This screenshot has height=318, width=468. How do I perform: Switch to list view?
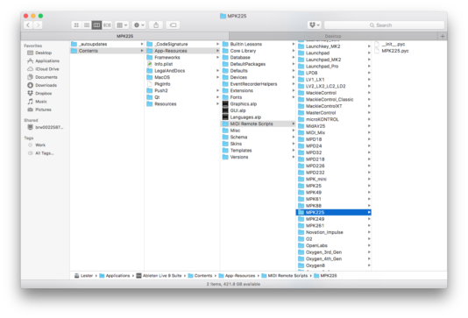click(87, 25)
